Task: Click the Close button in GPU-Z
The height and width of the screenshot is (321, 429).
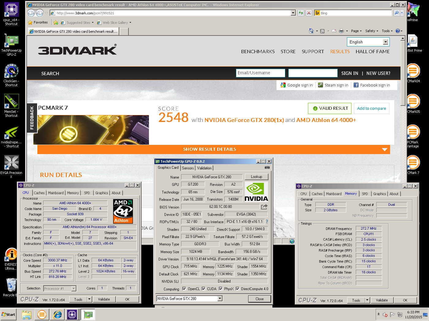Action: coord(260,299)
